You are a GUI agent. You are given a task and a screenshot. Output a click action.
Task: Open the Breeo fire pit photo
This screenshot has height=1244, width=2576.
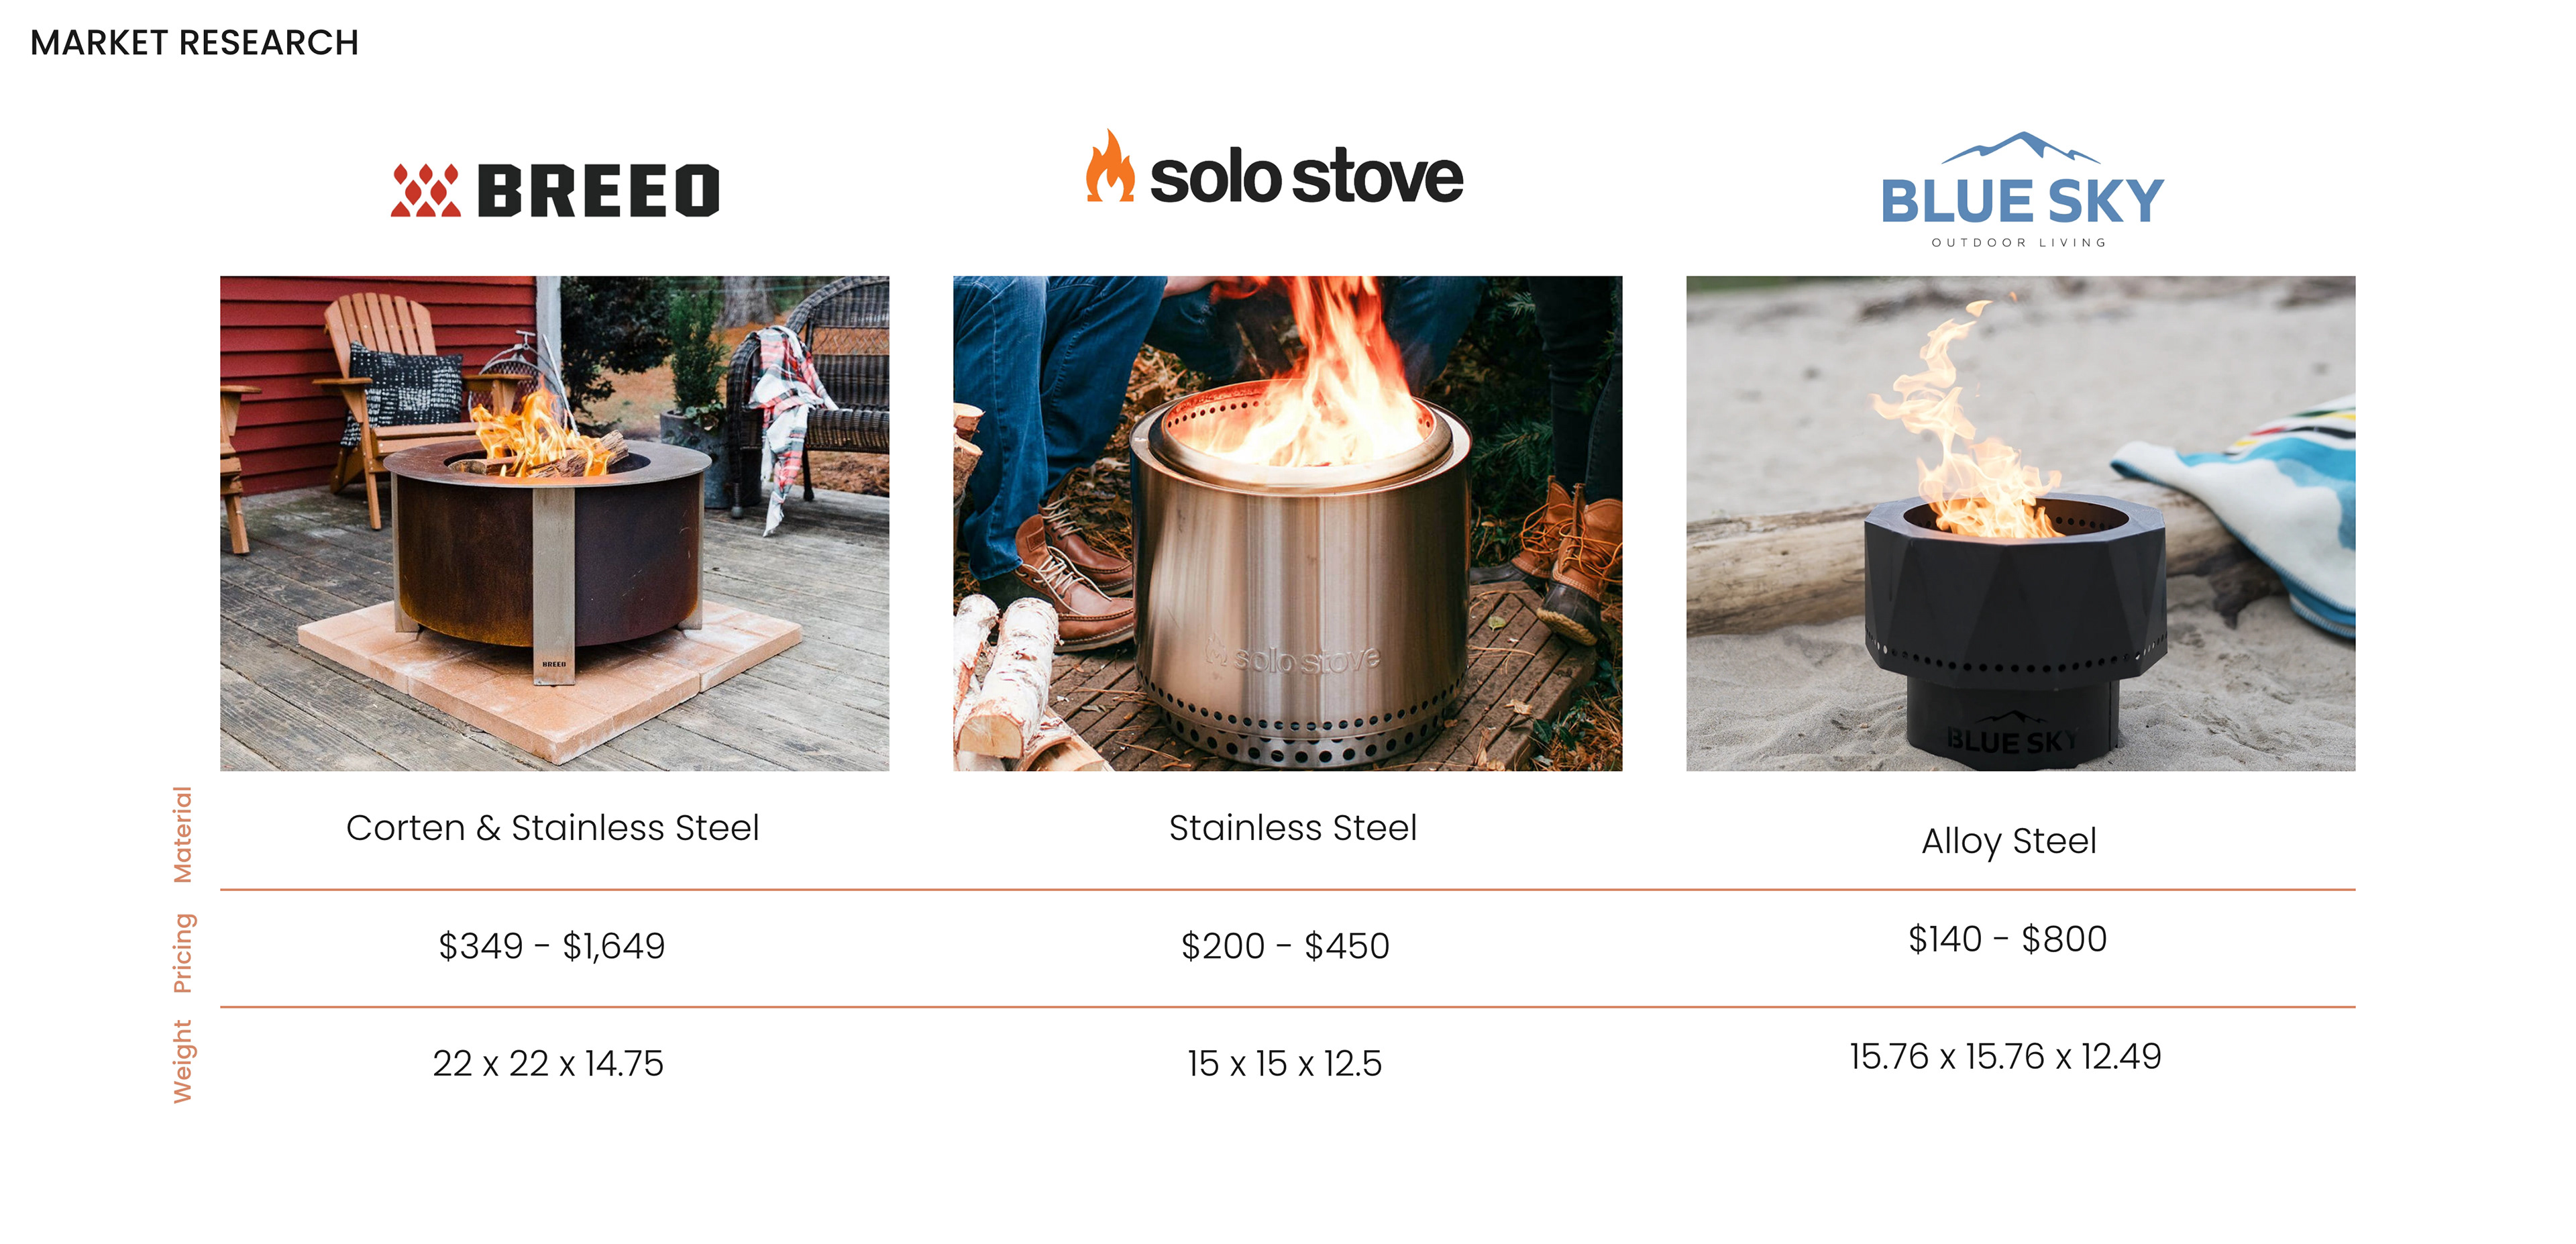tap(554, 523)
